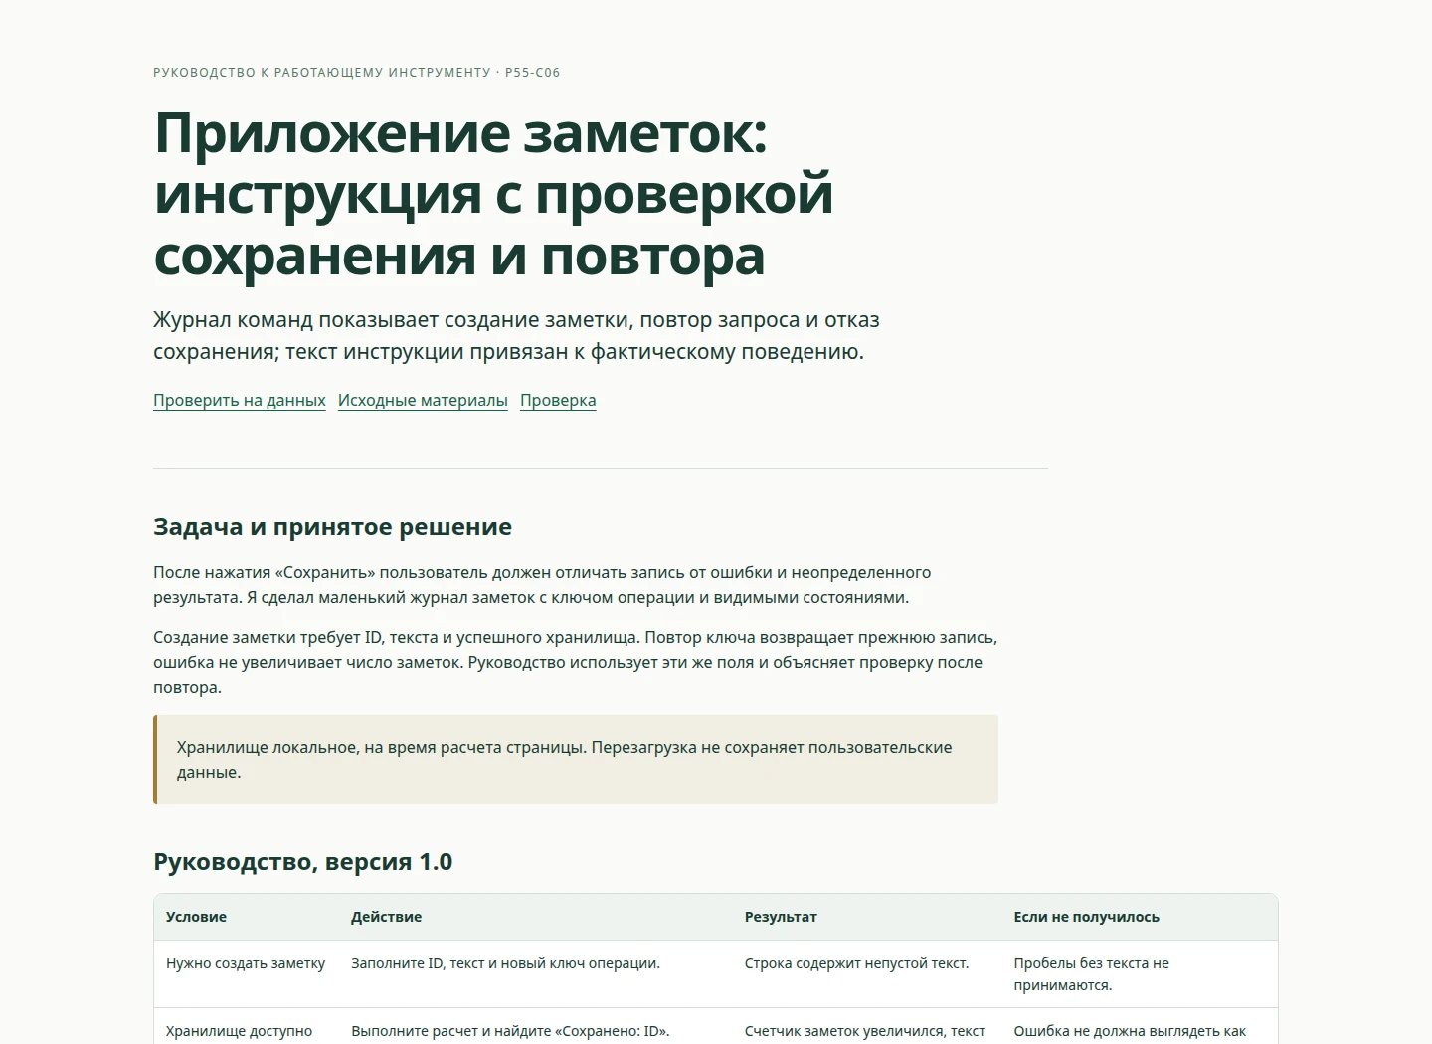The height and width of the screenshot is (1044, 1432).
Task: Click the note about local storage «Хранилище локальное»
Action: click(576, 760)
